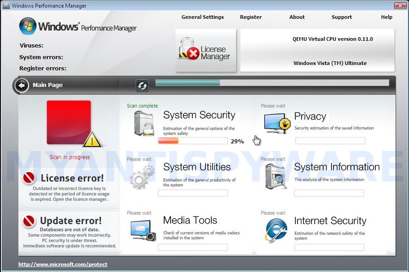Image resolution: width=409 pixels, height=272 pixels.
Task: Select the System Information heading
Action: (x=337, y=167)
